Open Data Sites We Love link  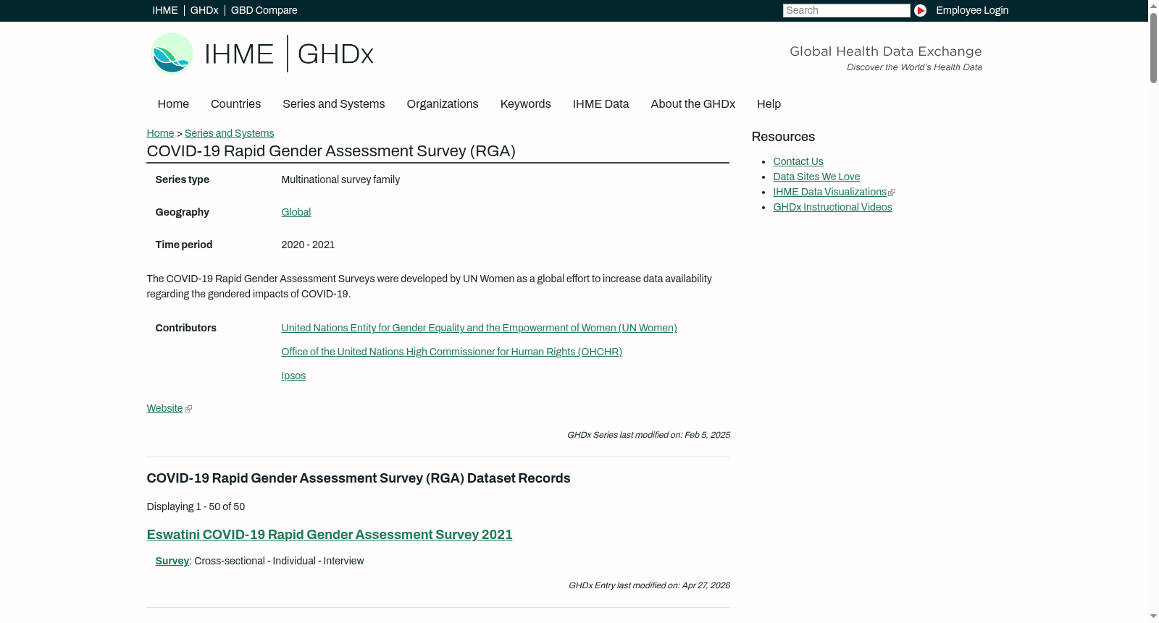(816, 177)
